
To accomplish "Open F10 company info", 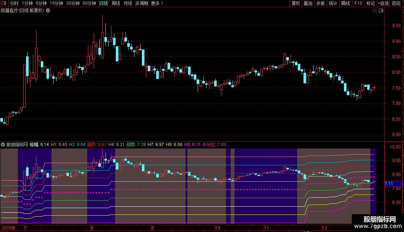I will pos(358,3).
